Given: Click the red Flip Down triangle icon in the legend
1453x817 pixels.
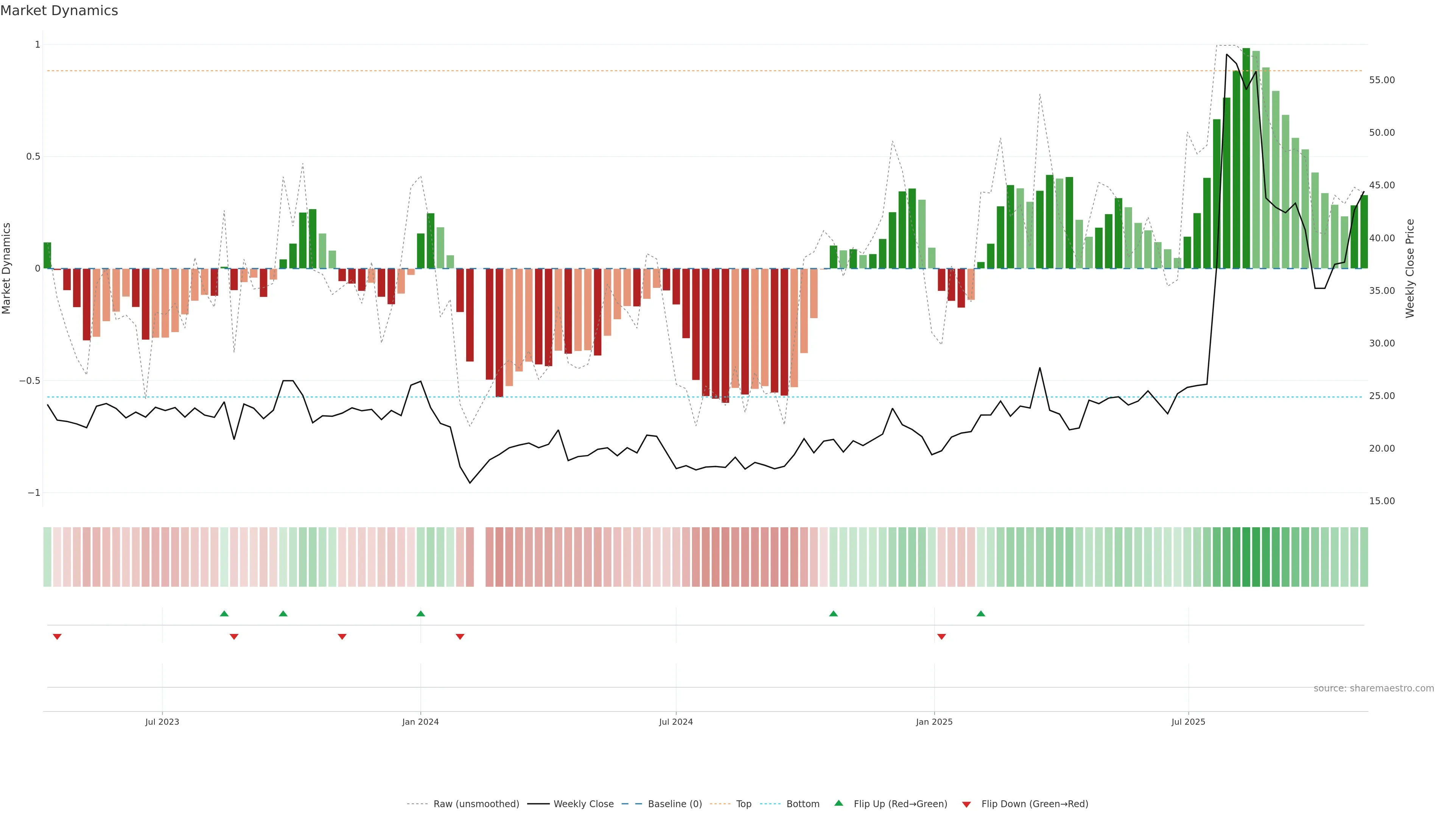Looking at the screenshot, I should tap(966, 804).
